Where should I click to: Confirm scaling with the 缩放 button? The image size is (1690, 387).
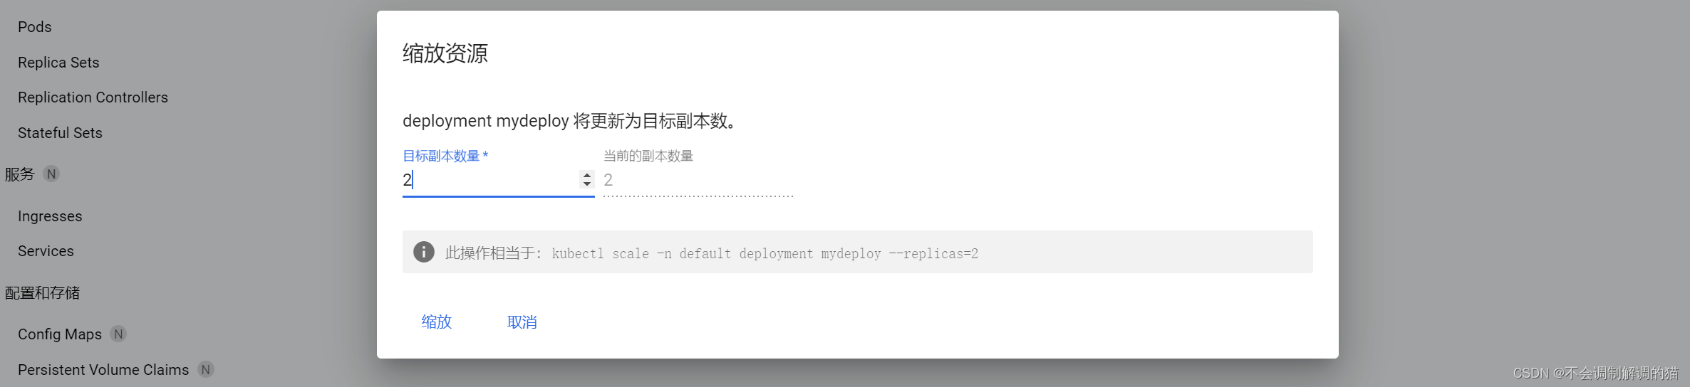point(437,322)
